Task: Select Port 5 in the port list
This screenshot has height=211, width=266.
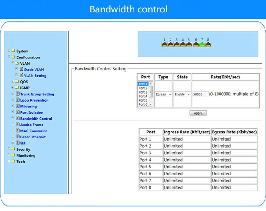Action: [143, 100]
